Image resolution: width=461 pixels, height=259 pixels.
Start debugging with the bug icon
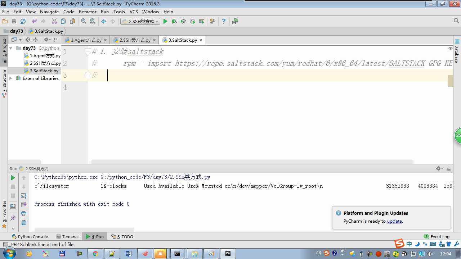point(174,22)
